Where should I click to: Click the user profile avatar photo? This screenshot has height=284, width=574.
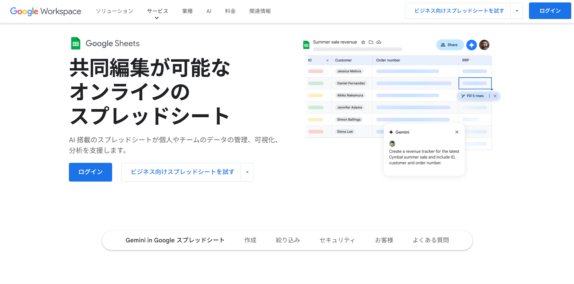point(484,45)
